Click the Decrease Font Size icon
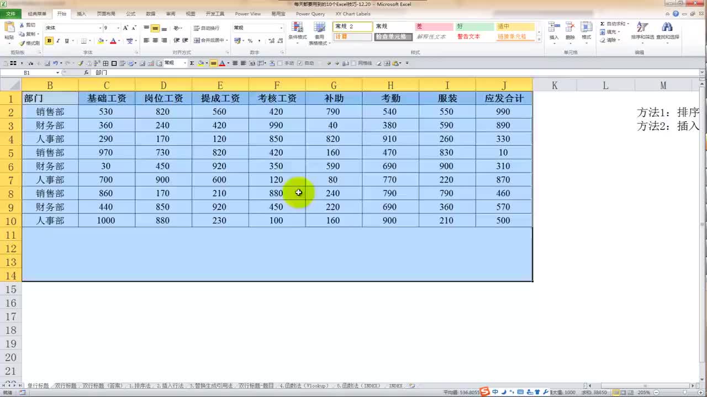This screenshot has height=397, width=707. point(134,28)
